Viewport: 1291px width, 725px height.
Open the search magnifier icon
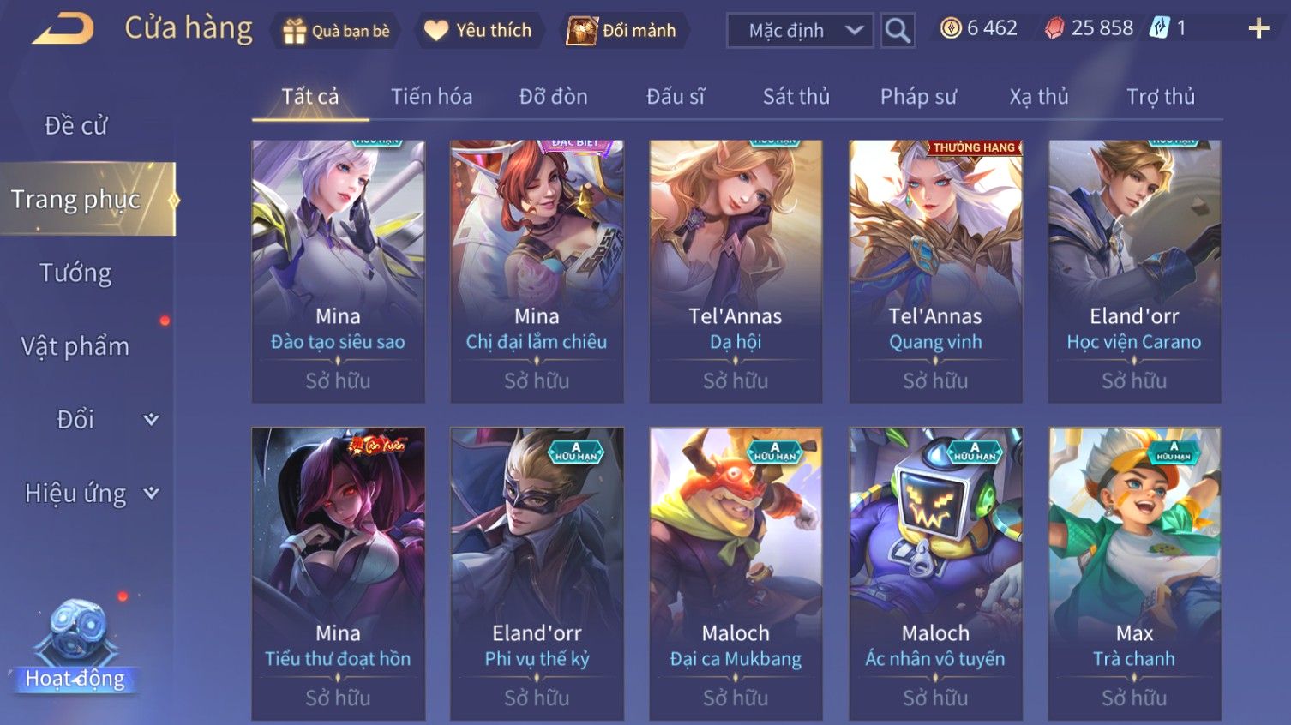(898, 31)
